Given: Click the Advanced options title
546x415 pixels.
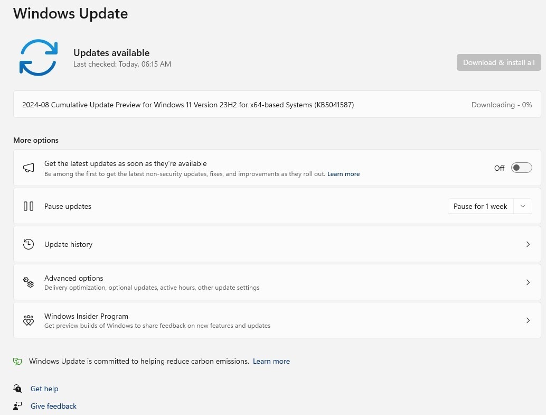Looking at the screenshot, I should click(73, 278).
